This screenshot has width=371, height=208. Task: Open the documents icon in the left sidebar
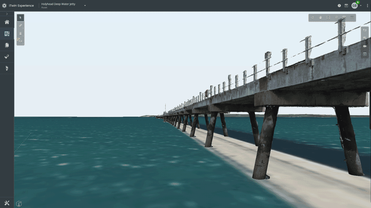[7, 45]
